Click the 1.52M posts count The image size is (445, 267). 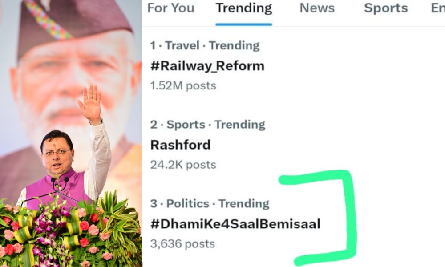183,85
